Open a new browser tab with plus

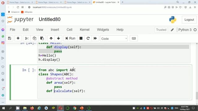123,2
